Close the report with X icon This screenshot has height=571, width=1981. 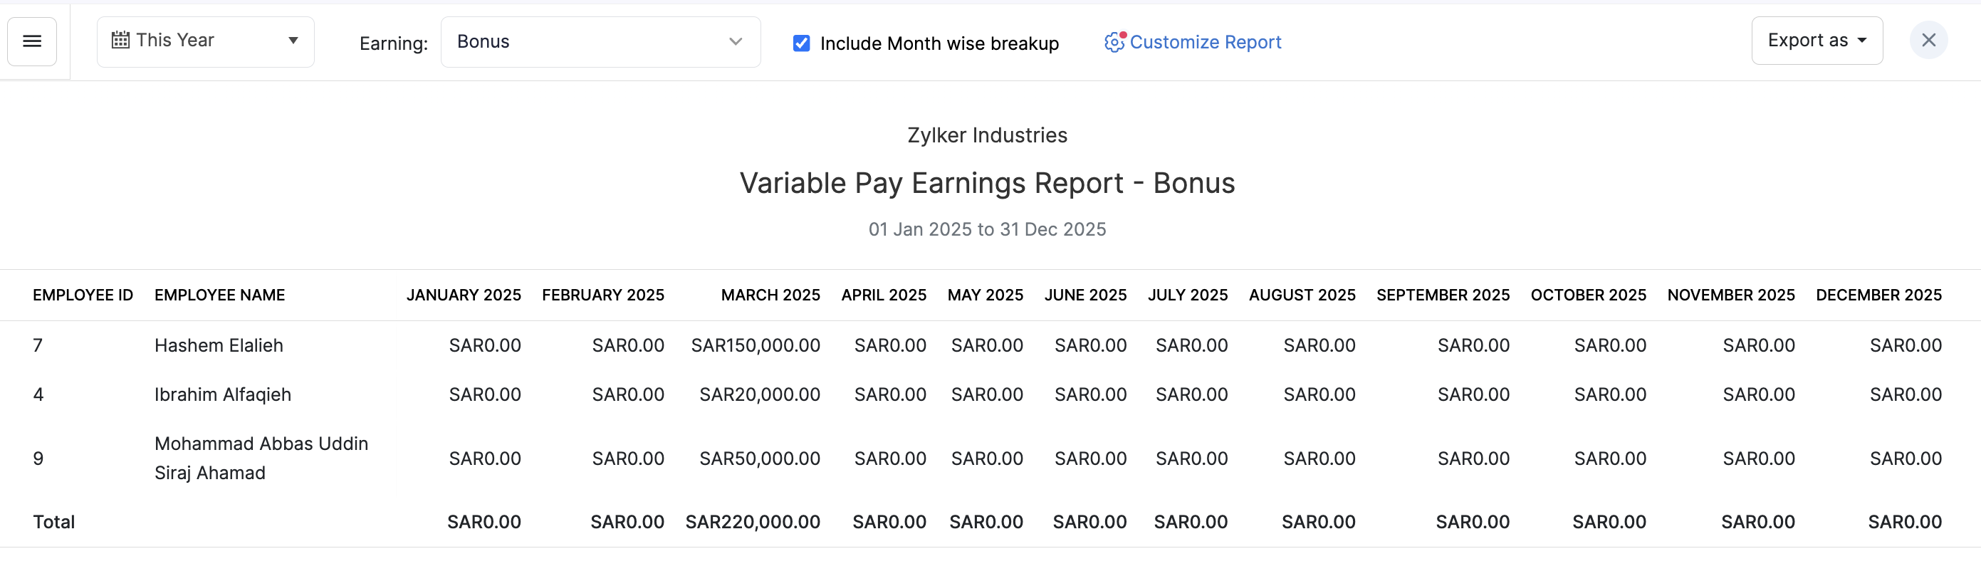point(1928,40)
